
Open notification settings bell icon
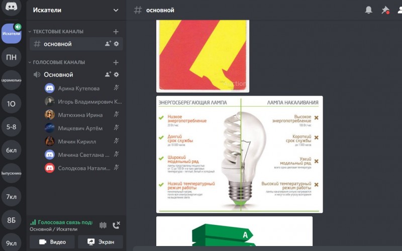(369, 10)
